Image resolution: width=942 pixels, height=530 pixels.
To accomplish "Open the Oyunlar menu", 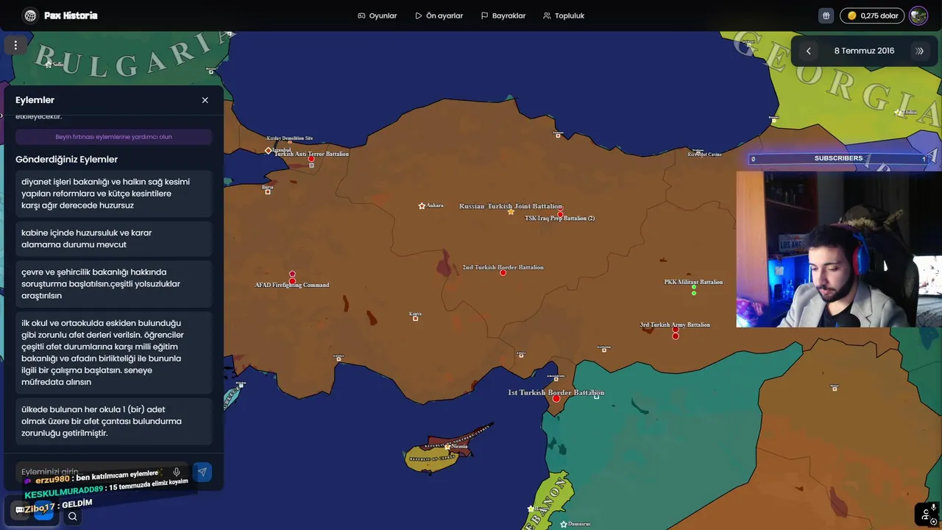I will coord(378,15).
